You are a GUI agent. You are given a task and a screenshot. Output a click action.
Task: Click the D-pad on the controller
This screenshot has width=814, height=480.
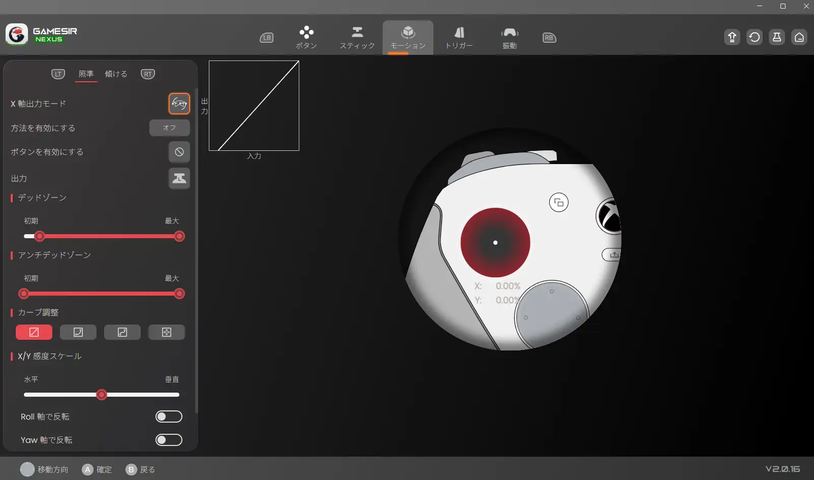(x=552, y=316)
